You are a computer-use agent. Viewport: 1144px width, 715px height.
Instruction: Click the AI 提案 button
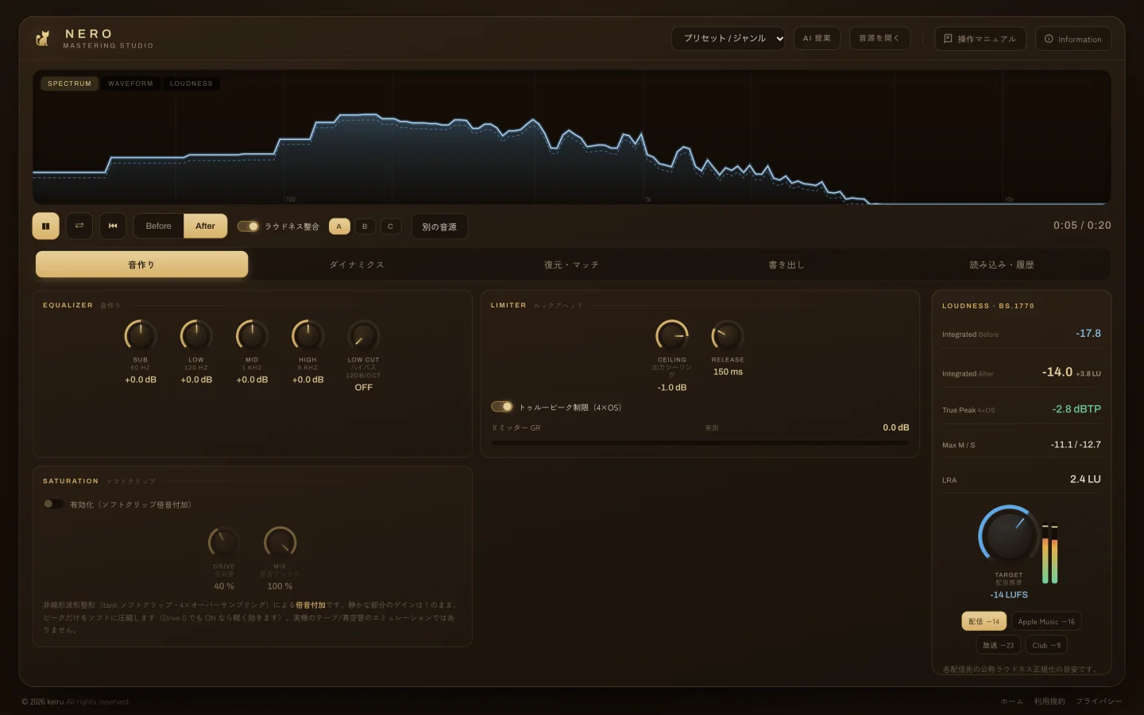tap(817, 38)
